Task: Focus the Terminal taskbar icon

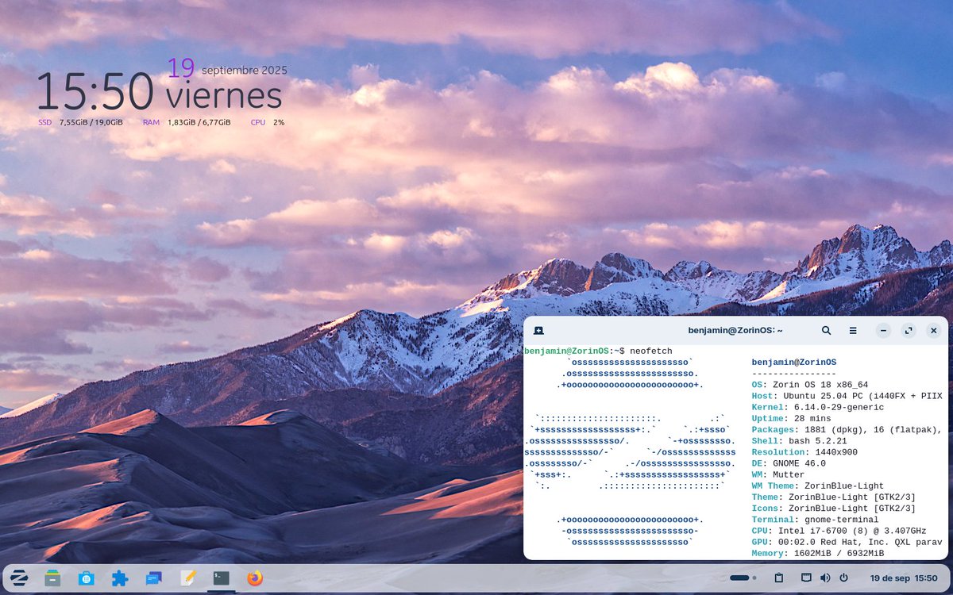Action: pyautogui.click(x=221, y=578)
